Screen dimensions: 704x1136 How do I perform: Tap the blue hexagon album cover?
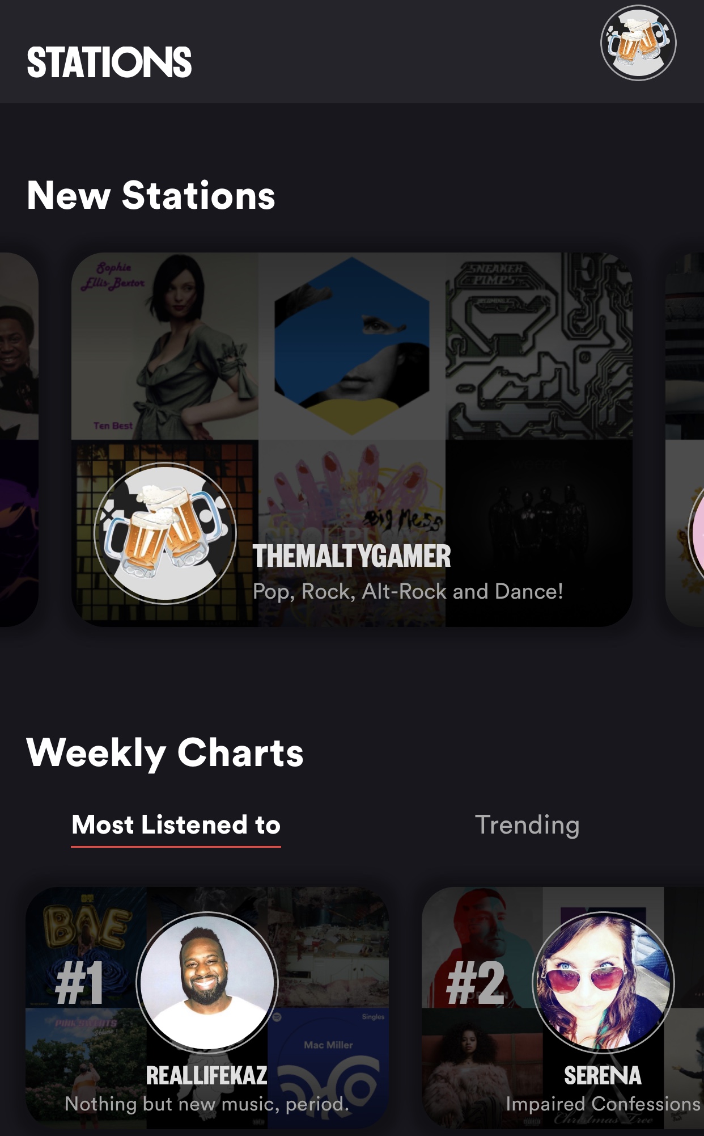[x=352, y=346]
